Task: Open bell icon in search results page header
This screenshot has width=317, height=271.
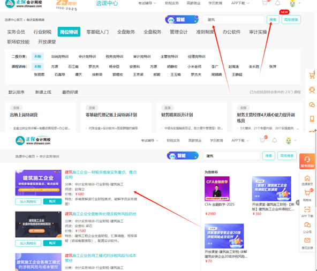Action: click(274, 140)
